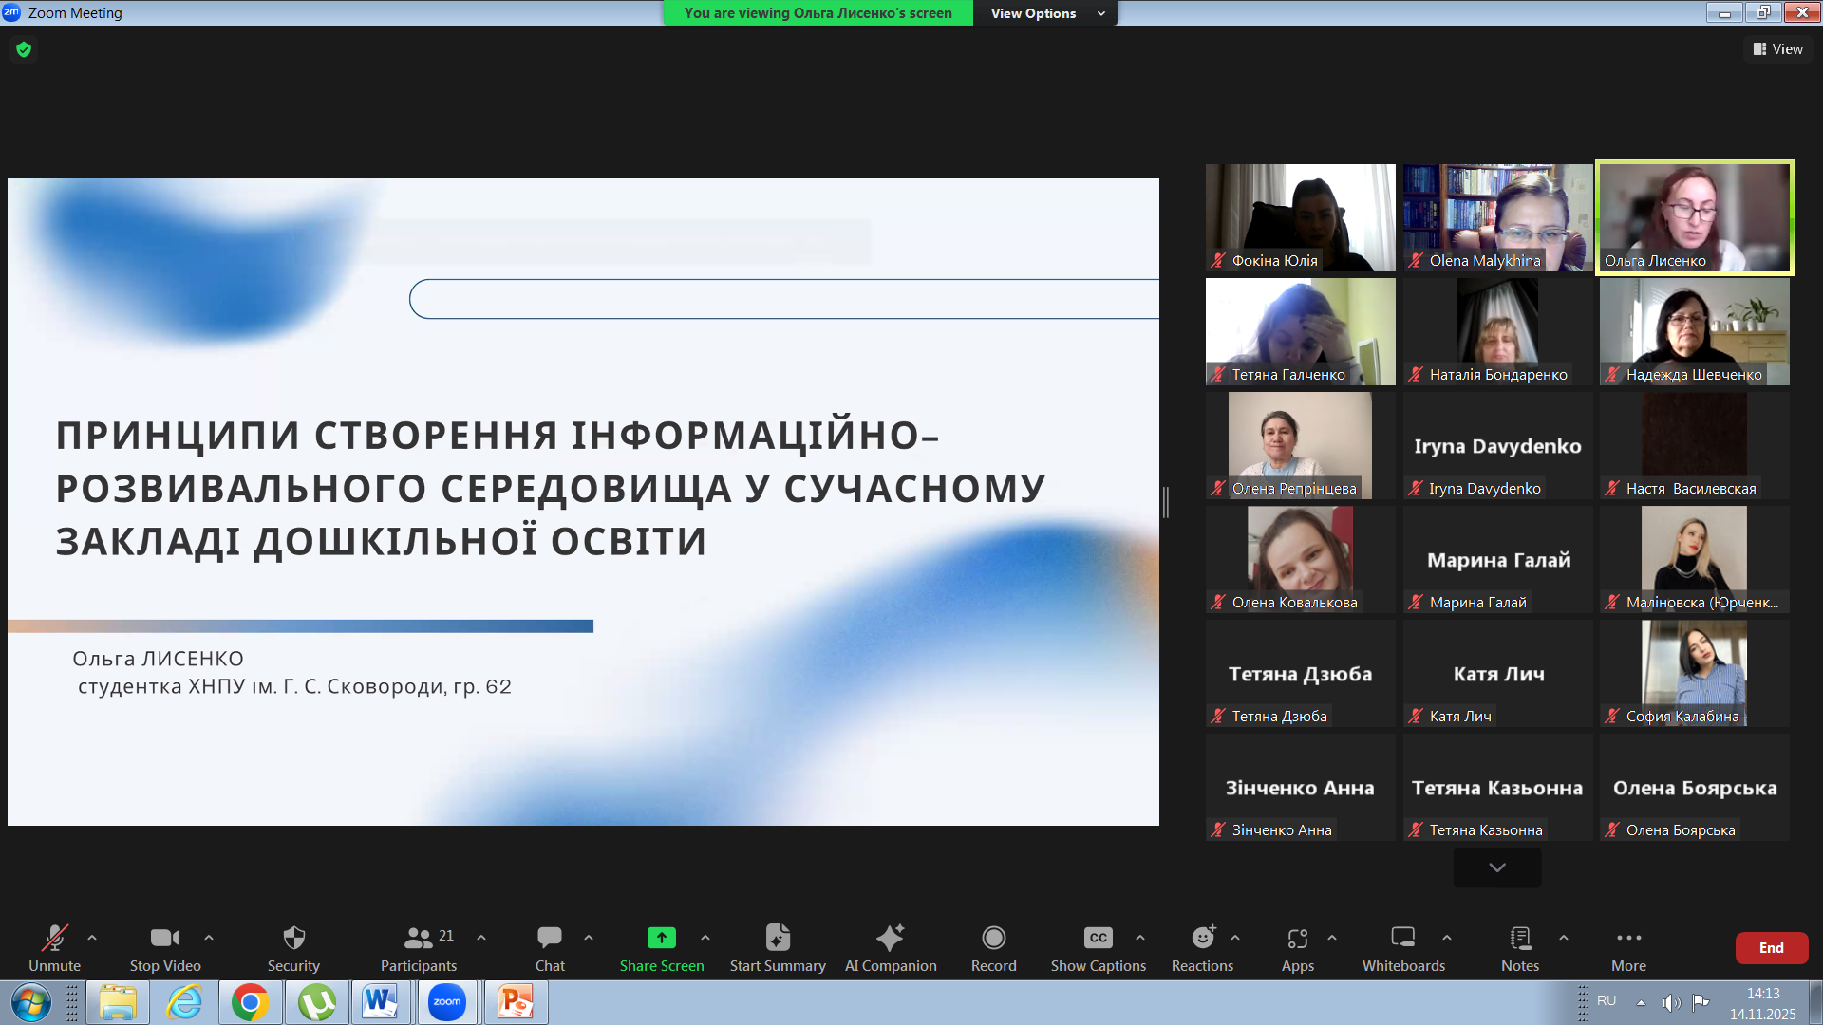
Task: Expand more participants with down chevron
Action: pyautogui.click(x=1496, y=867)
